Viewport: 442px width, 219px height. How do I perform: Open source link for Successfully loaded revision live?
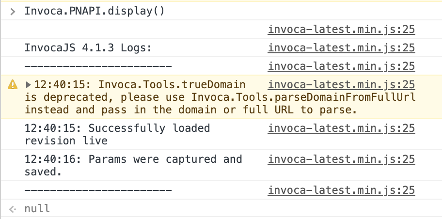341,128
